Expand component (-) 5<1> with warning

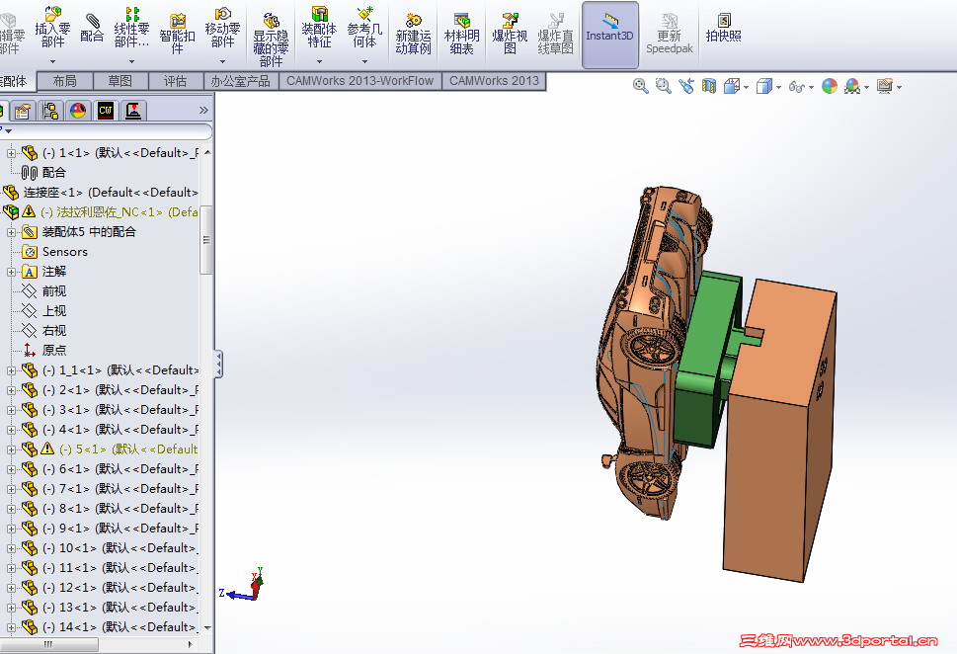pyautogui.click(x=11, y=450)
